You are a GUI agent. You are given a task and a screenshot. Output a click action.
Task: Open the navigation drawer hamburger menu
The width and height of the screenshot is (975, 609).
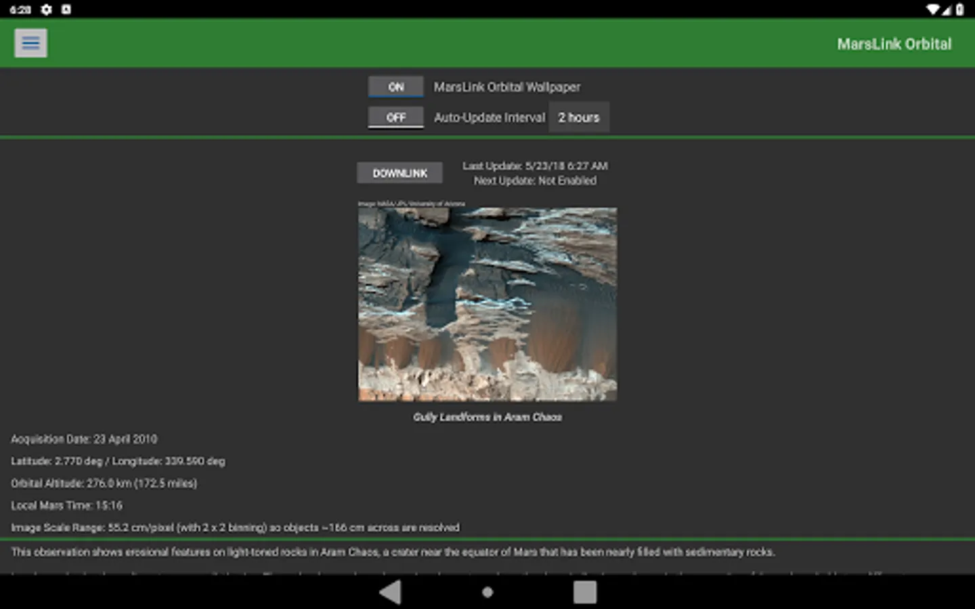click(x=30, y=42)
